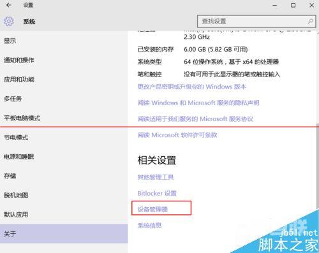Viewport: 319px width, 253px height.
Task: Minimize the Settings window
Action: click(275, 5)
